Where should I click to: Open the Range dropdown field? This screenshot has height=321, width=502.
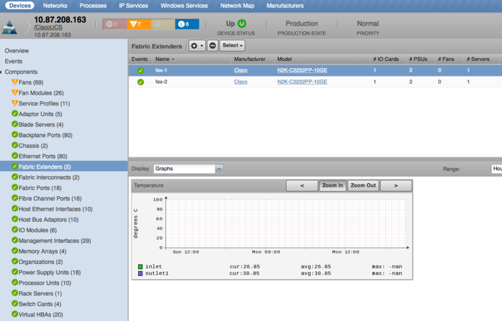pyautogui.click(x=496, y=169)
